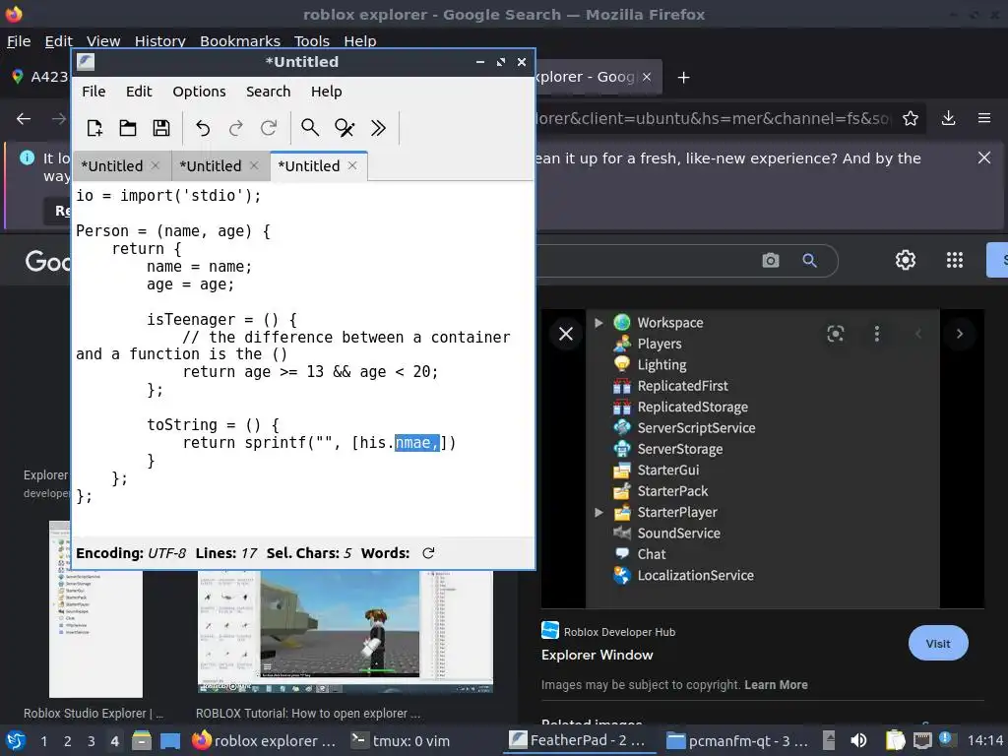The image size is (1008, 756).
Task: Open the three-dot more options on preview
Action: pos(877,333)
